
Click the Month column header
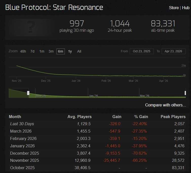click(x=15, y=117)
